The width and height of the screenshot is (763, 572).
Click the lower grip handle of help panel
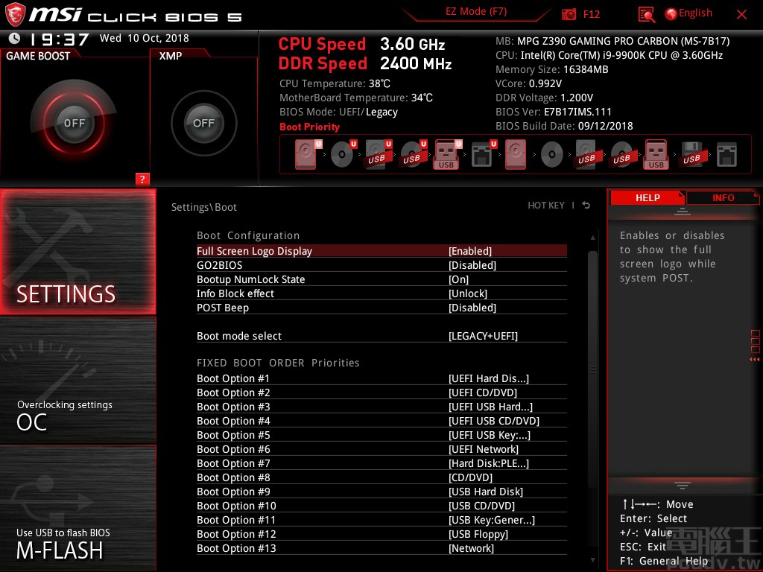coord(683,485)
